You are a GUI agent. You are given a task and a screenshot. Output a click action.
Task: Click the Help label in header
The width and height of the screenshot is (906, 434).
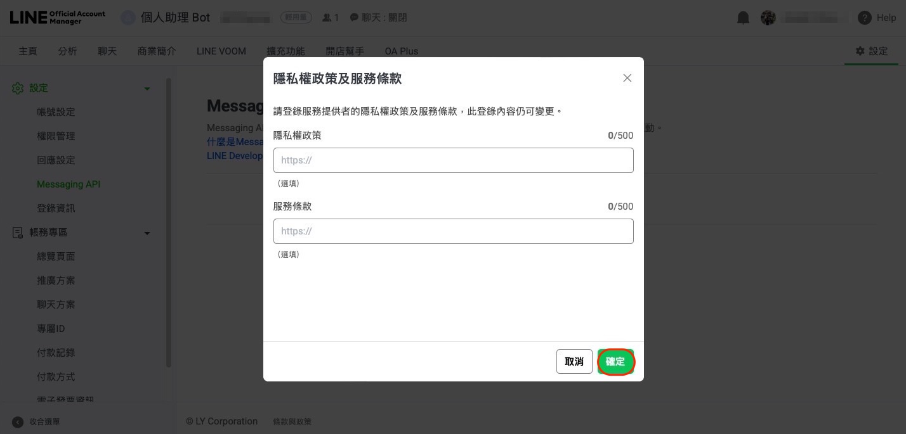886,18
